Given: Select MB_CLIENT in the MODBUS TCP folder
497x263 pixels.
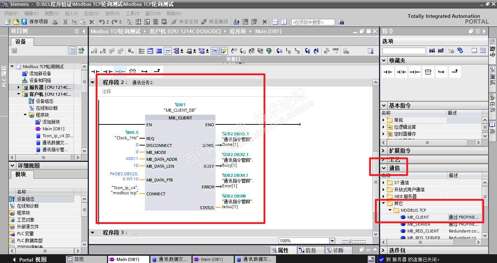Looking at the screenshot, I should [418, 217].
